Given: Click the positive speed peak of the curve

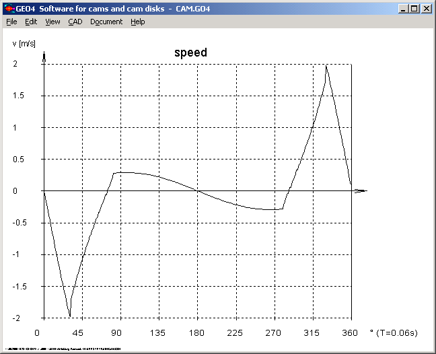Looking at the screenshot, I should [x=326, y=66].
